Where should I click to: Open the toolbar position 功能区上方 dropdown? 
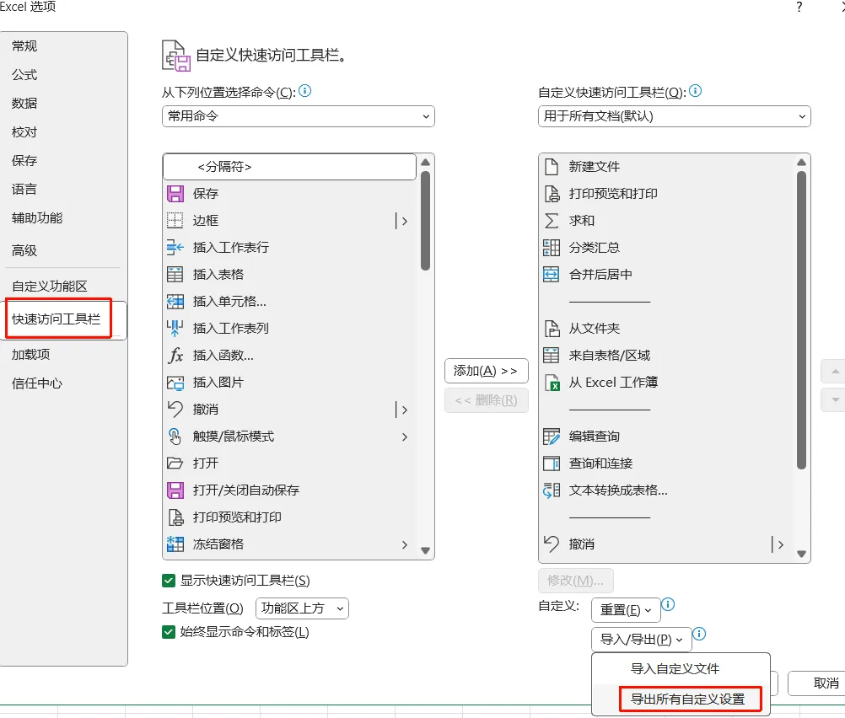click(302, 608)
